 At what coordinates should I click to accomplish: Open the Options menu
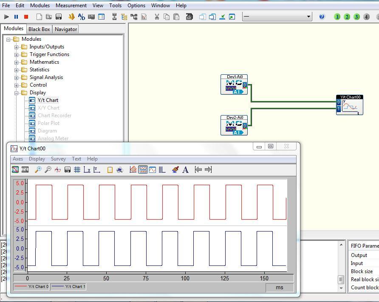136,6
